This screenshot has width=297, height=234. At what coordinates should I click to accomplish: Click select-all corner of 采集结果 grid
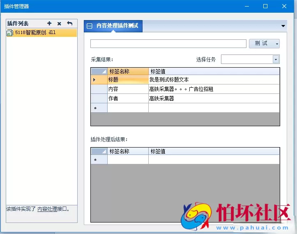pos(99,71)
